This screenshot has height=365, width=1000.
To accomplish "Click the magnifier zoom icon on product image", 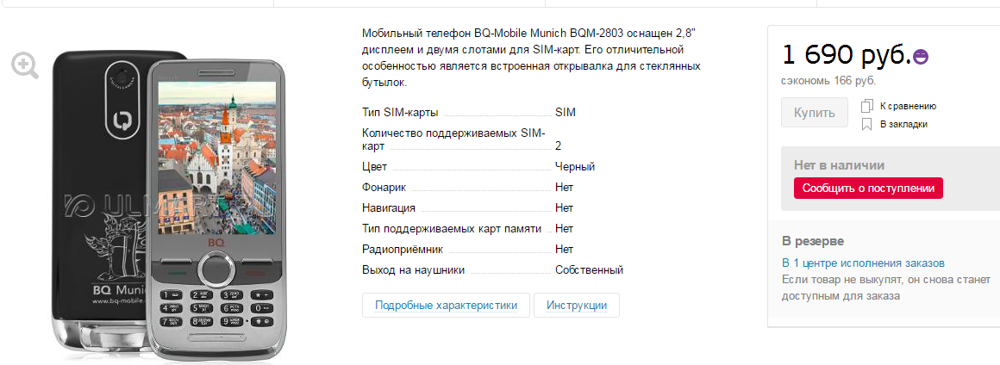I will pyautogui.click(x=25, y=65).
